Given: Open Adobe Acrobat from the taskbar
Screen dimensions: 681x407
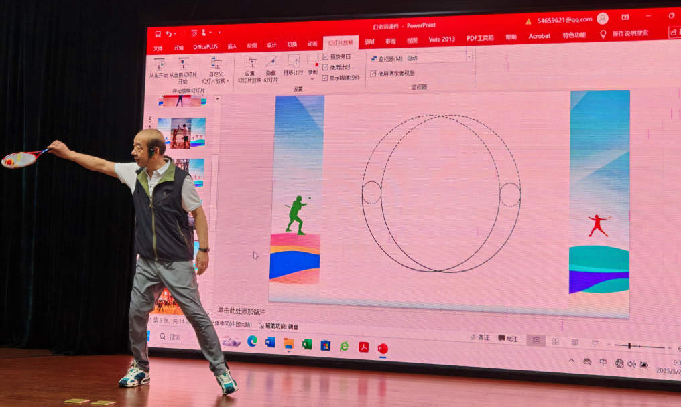Looking at the screenshot, I should [x=363, y=347].
